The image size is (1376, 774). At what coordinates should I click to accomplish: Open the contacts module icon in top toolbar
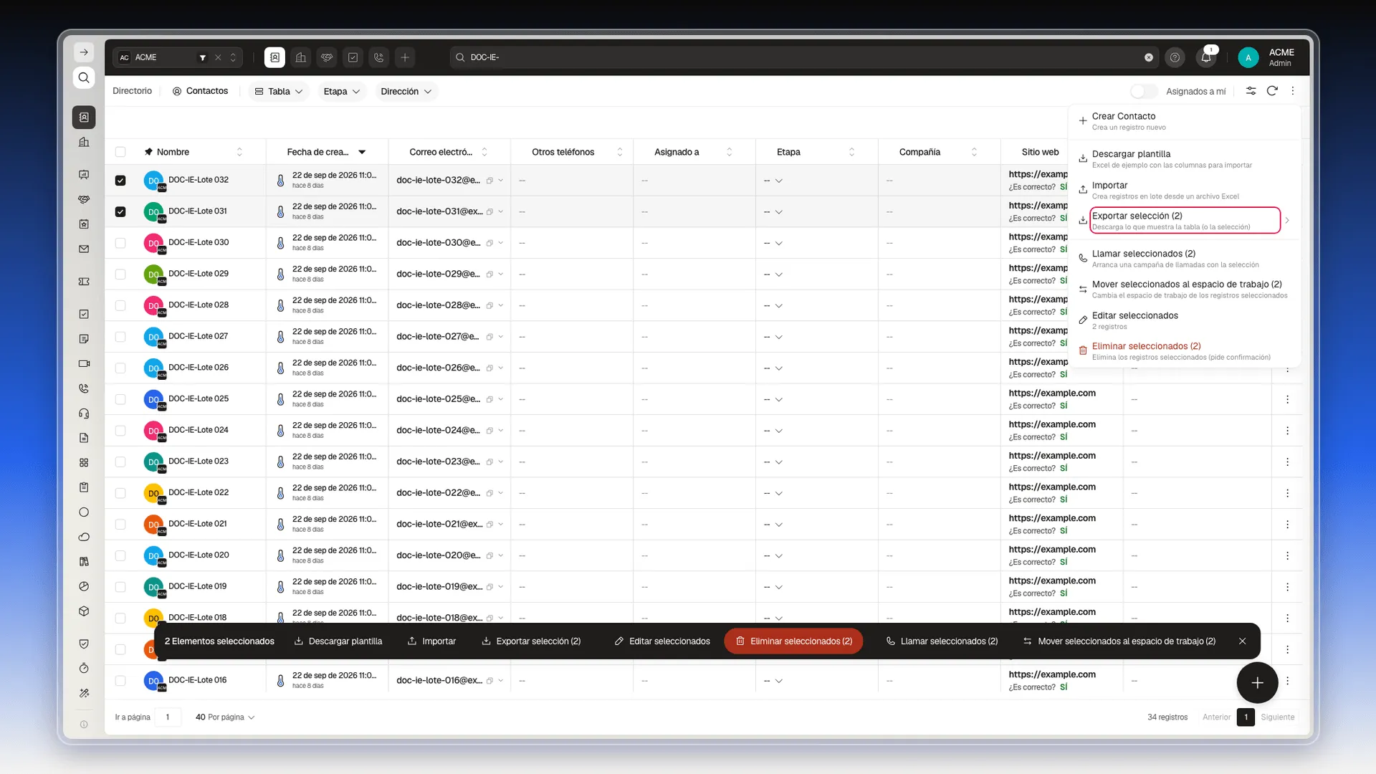[274, 57]
